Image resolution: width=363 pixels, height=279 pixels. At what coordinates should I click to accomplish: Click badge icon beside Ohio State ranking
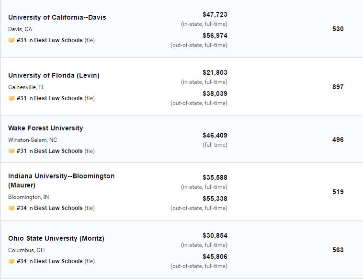click(11, 261)
